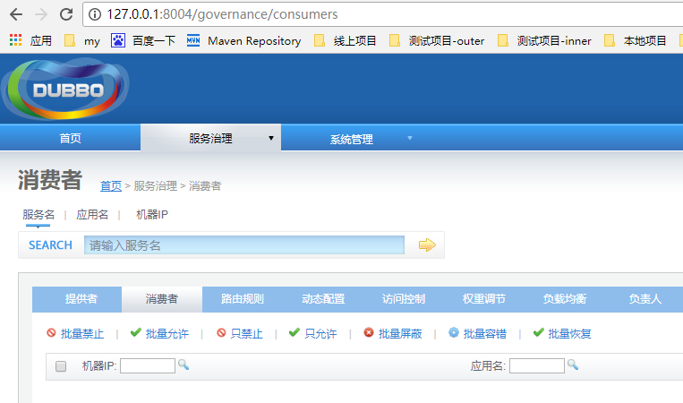Click the 批量恢复 batch recover action
The image size is (683, 403).
tap(562, 334)
